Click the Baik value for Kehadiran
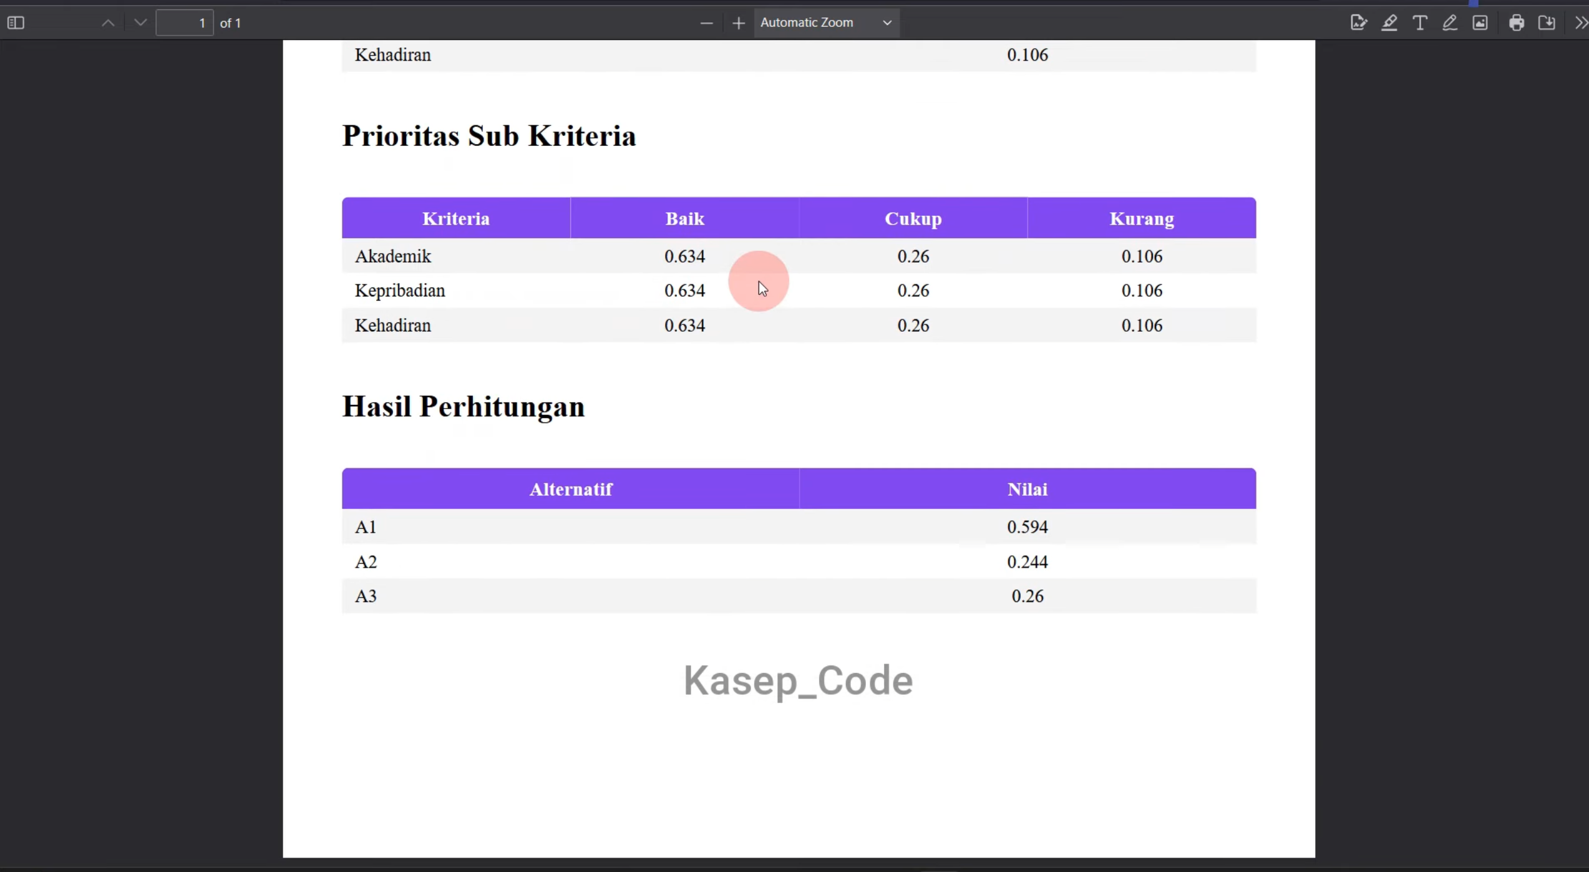The image size is (1589, 872). tap(685, 326)
